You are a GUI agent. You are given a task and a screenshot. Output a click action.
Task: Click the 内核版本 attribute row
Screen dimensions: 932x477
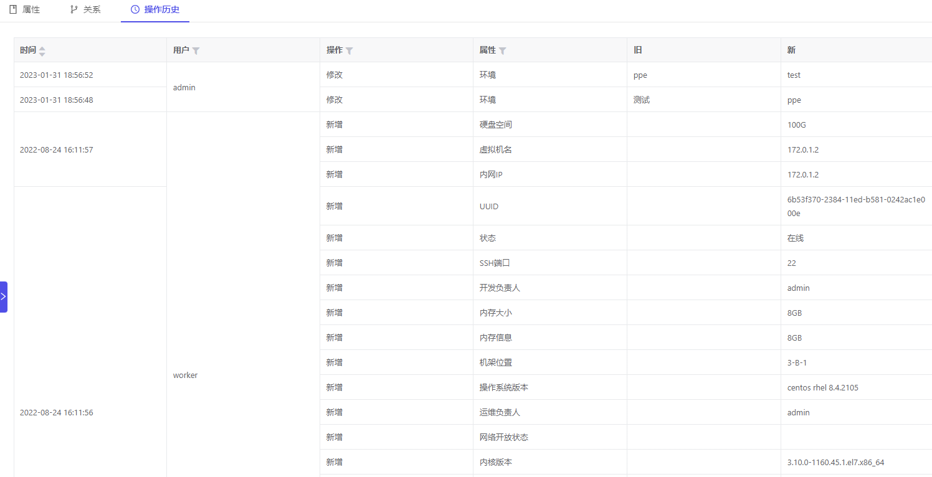pos(495,462)
